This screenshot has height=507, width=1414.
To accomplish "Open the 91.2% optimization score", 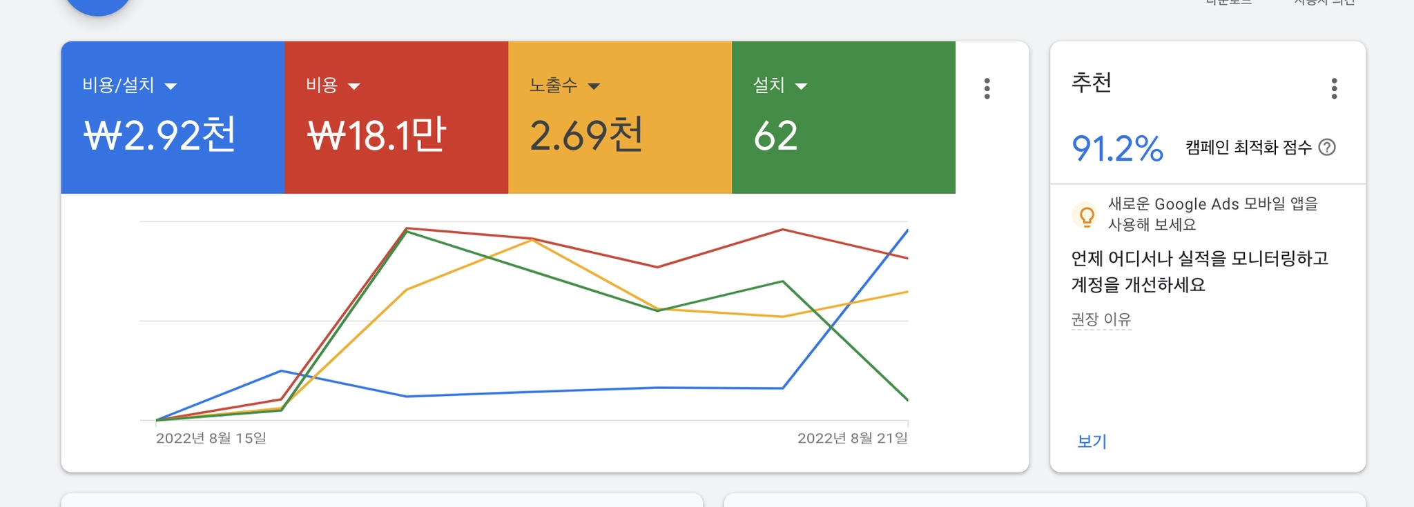I will click(1117, 148).
